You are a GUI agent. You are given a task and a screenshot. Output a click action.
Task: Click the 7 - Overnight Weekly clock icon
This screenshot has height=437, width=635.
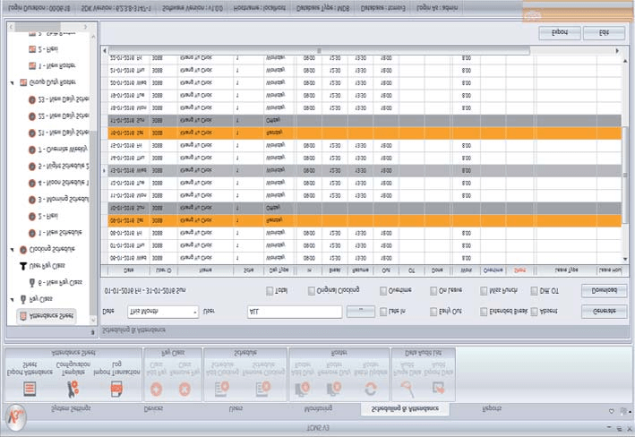tap(32, 150)
